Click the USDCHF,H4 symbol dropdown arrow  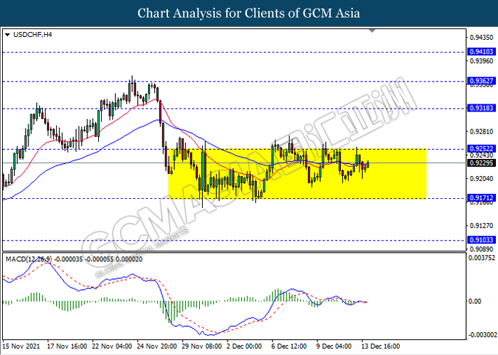8,35
